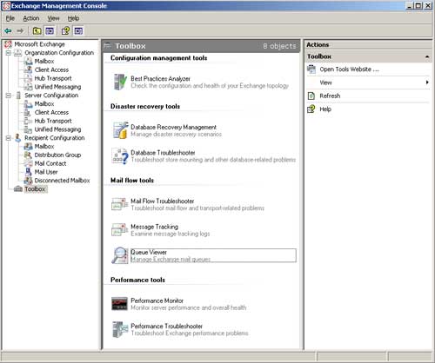The width and height of the screenshot is (435, 363).
Task: Maximize the Exchange Management Console window
Action: [x=418, y=5]
